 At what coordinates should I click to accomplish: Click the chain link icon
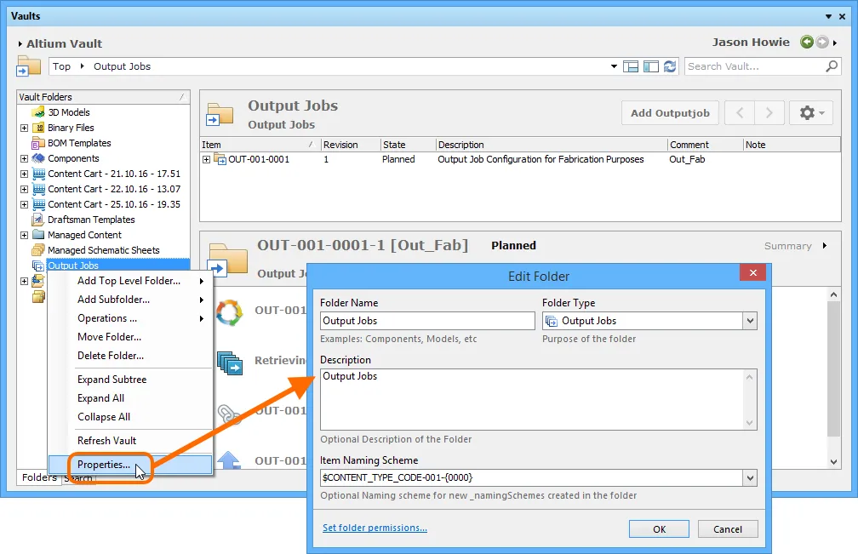229,414
